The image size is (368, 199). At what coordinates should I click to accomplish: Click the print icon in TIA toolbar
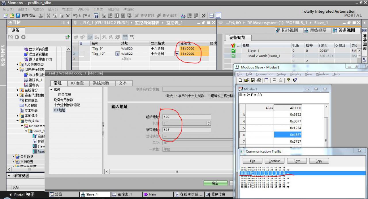click(41, 16)
